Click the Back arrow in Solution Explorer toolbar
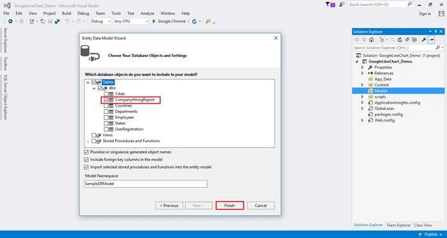 point(356,40)
